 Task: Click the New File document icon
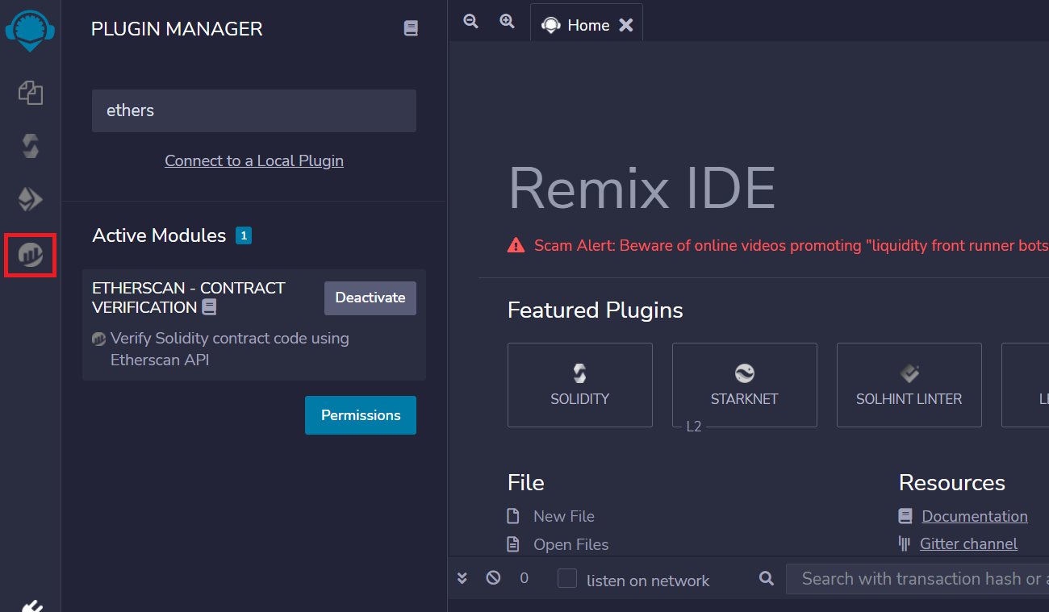pos(512,516)
